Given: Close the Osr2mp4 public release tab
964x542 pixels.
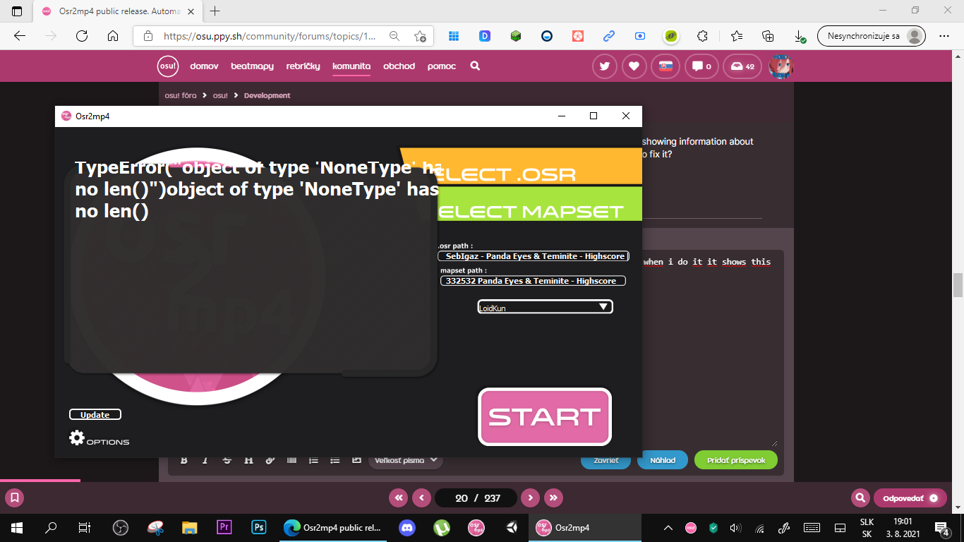Looking at the screenshot, I should coord(190,11).
